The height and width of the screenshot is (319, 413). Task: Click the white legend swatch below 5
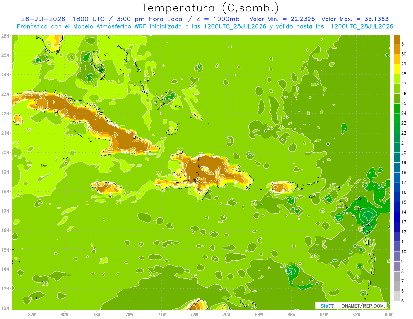pyautogui.click(x=397, y=306)
